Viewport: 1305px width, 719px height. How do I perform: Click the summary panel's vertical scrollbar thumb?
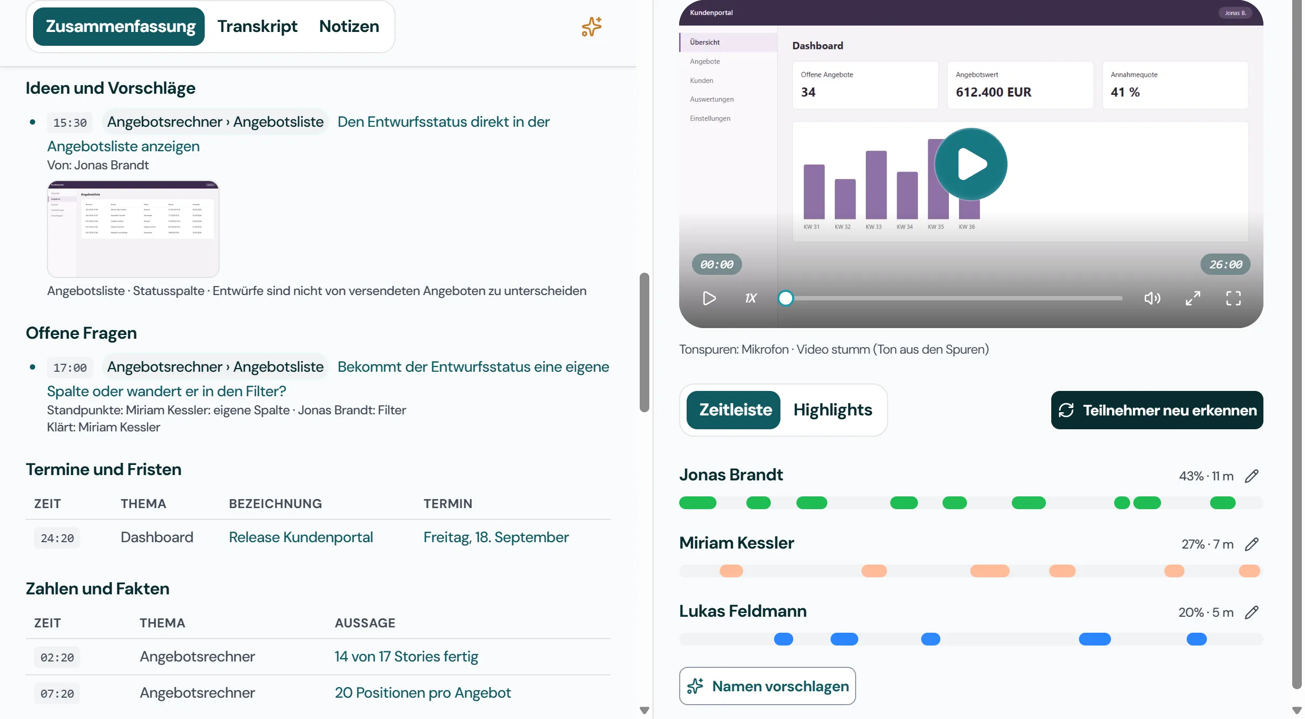point(644,342)
